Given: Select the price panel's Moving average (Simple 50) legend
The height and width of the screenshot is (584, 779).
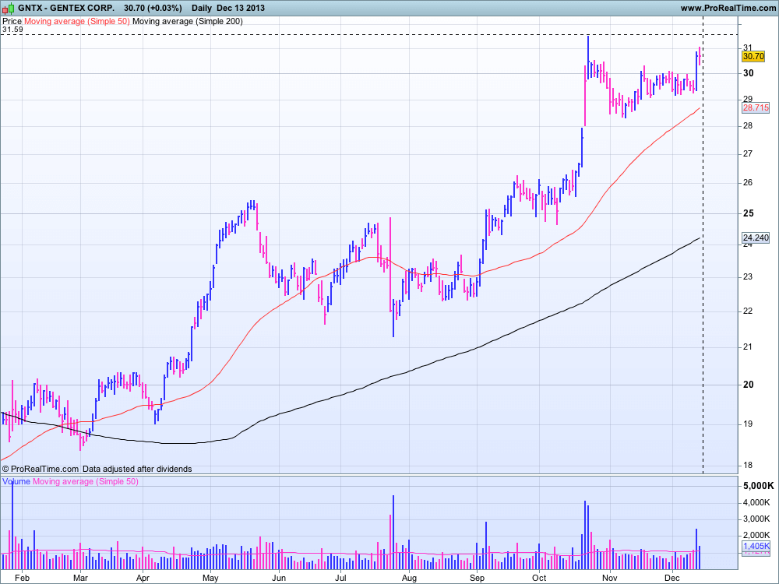Looking at the screenshot, I should click(77, 21).
